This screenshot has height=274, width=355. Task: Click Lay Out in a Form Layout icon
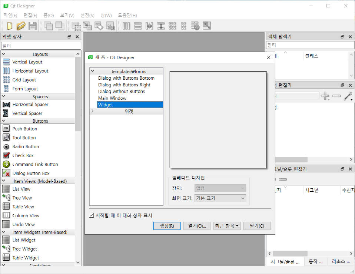183,26
